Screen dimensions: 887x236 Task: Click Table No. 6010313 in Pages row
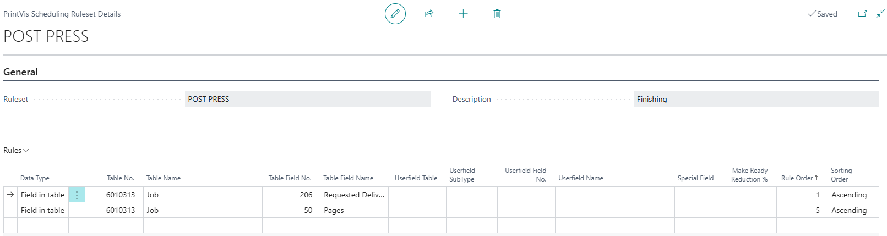click(114, 210)
